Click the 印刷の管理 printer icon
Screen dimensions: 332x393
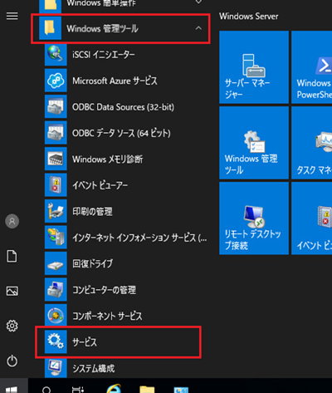click(56, 211)
